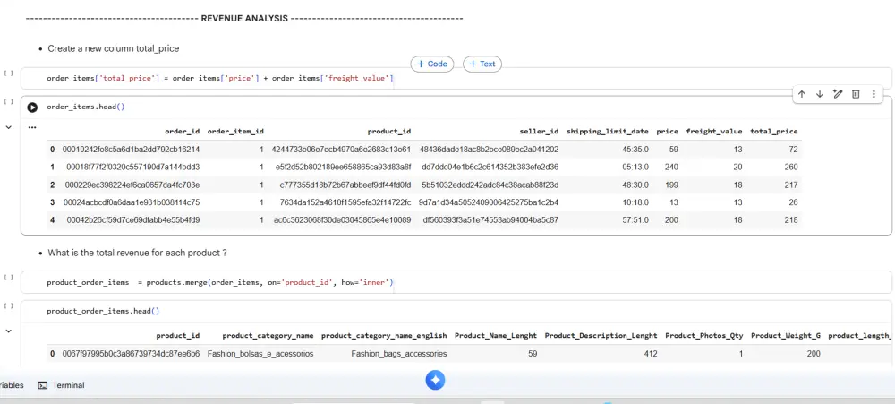The width and height of the screenshot is (895, 404).
Task: Click execution bracket of total_price cell
Action: pyautogui.click(x=9, y=73)
